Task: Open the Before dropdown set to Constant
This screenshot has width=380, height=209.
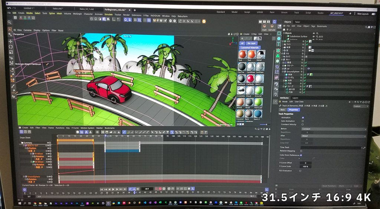Action: 334,129
